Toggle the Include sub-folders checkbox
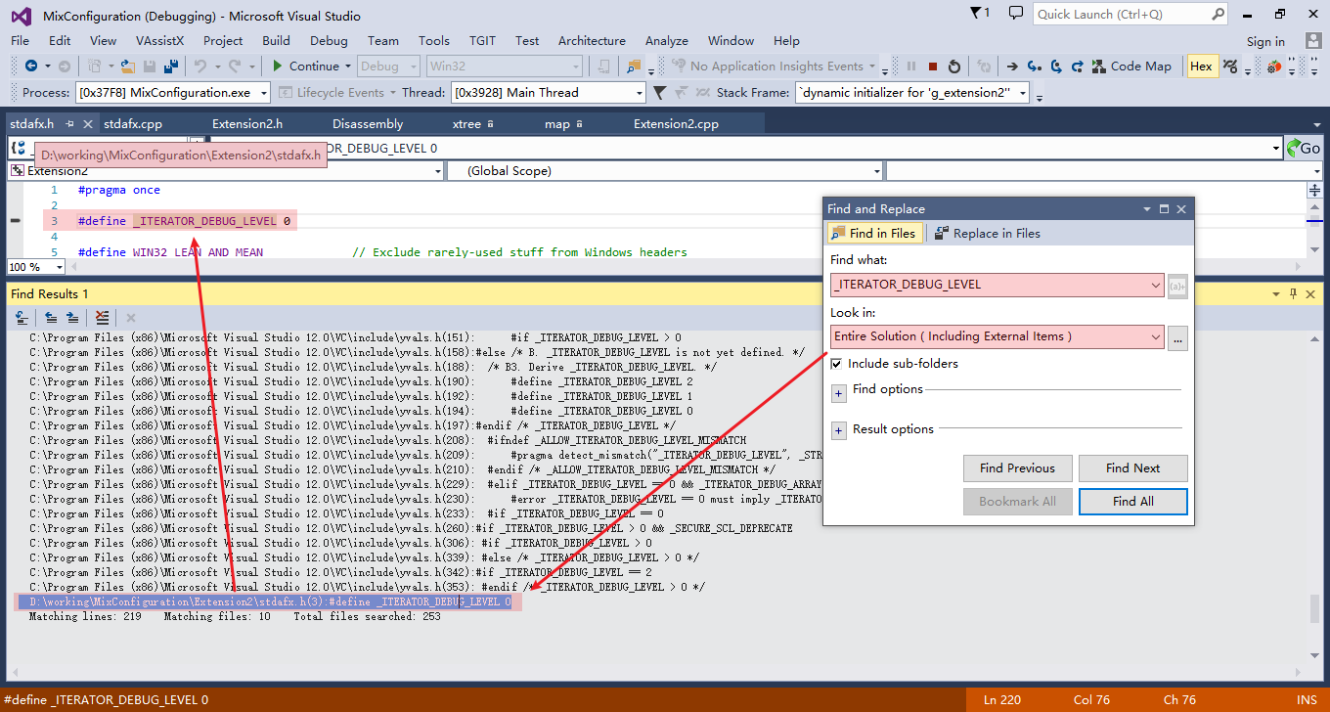Viewport: 1330px width, 712px height. pyautogui.click(x=836, y=364)
